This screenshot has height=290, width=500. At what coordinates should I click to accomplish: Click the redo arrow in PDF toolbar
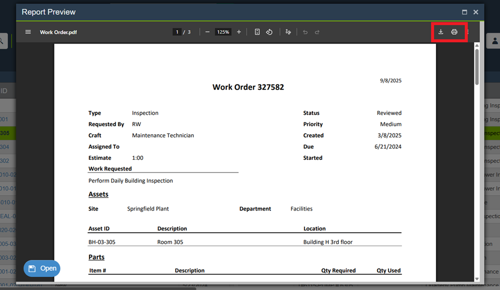pos(317,32)
